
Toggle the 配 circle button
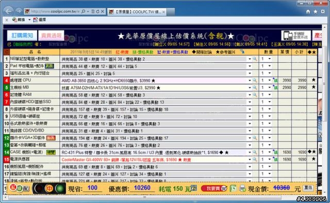click(26, 189)
